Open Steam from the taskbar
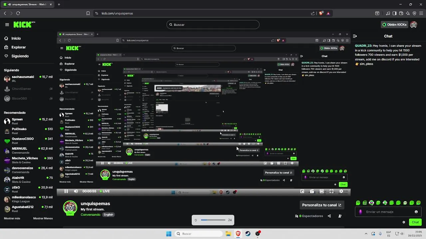426x239 pixels. coord(248,234)
